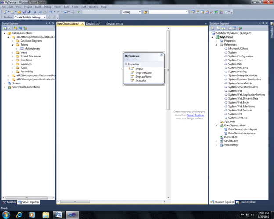Image resolution: width=274 pixels, height=219 pixels.
Task: Click the Save All toolbar icon
Action: click(29, 12)
